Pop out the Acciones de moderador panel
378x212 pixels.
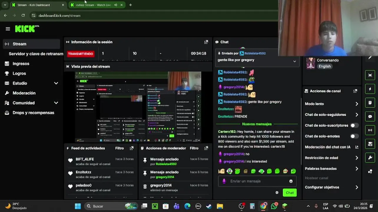point(206,148)
